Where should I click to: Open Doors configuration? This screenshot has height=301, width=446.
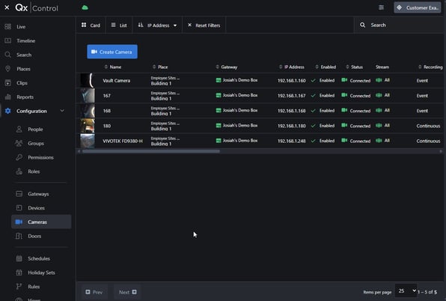coord(34,236)
